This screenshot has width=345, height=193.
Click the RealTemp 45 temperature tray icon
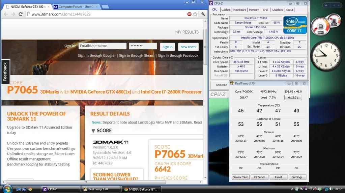point(310,189)
